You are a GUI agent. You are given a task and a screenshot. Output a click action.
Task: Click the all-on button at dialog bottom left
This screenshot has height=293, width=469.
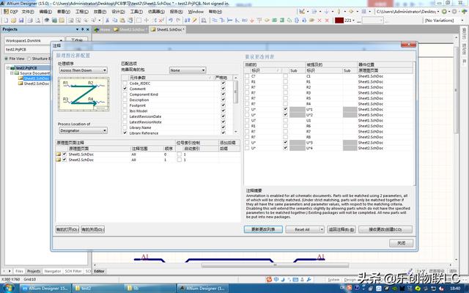(67, 229)
